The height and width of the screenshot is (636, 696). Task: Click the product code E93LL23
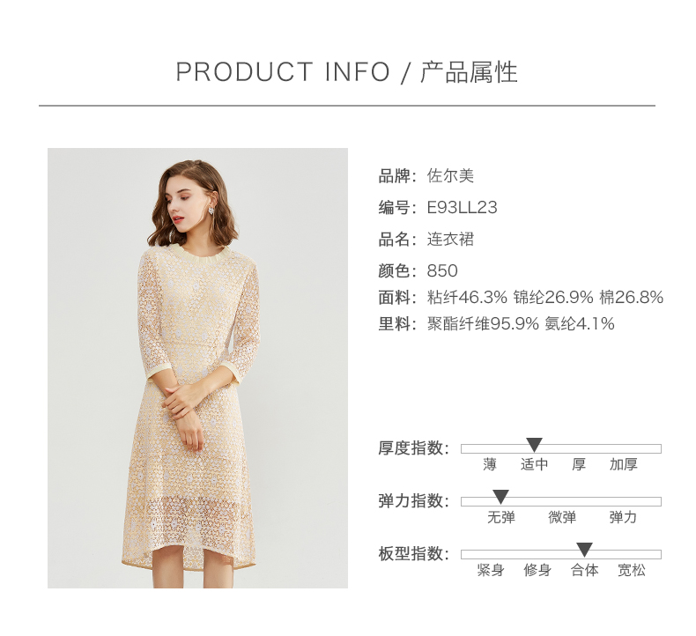coord(462,207)
